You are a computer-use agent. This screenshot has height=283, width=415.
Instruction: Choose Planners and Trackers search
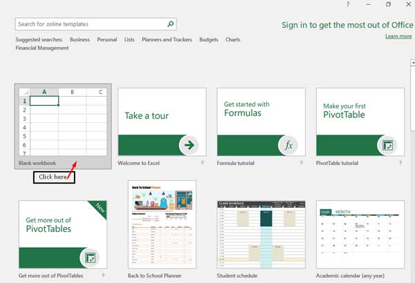[x=167, y=39]
